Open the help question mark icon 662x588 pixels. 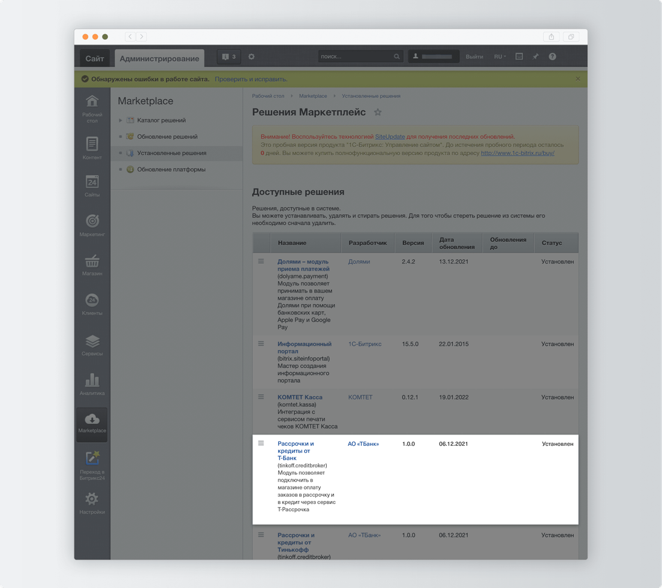coord(552,57)
